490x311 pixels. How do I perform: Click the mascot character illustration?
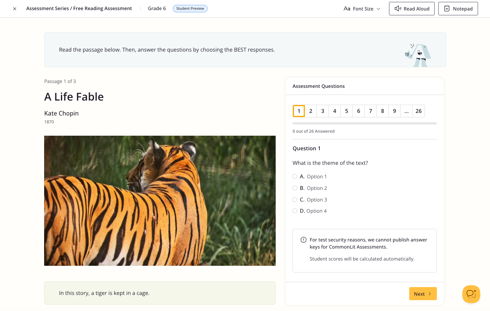click(x=418, y=55)
